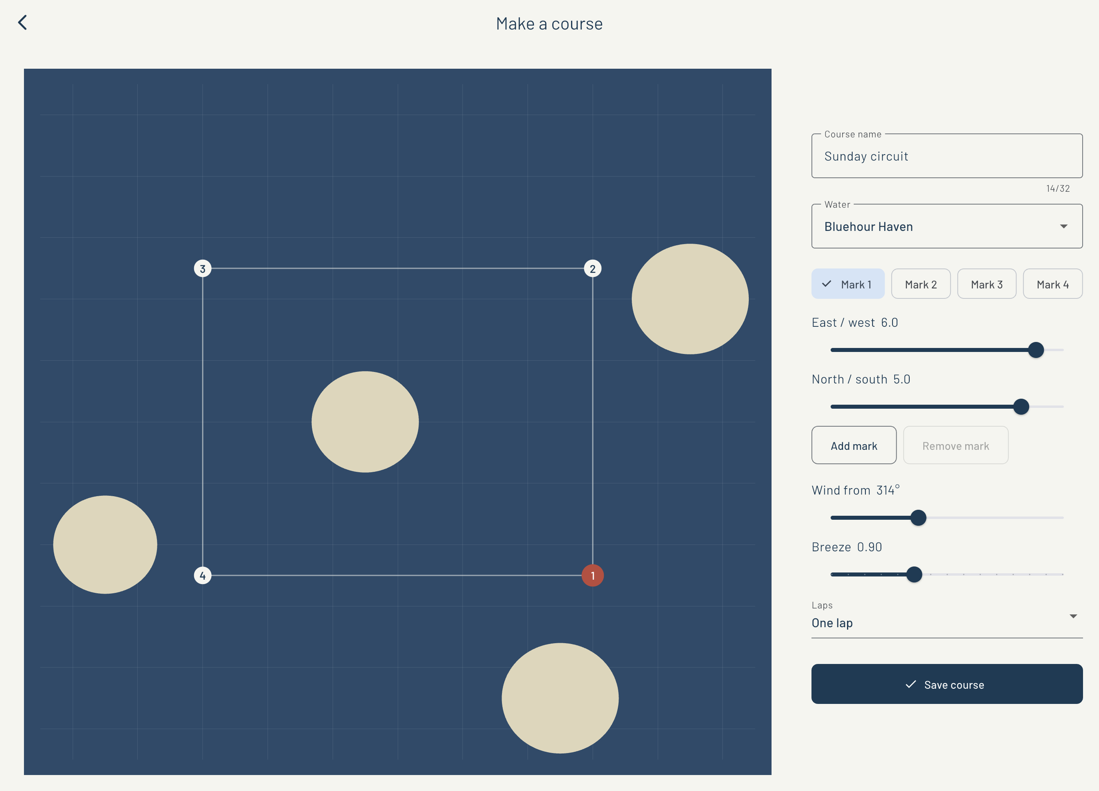Click the Wind from slider handle
The width and height of the screenshot is (1099, 791).
coord(918,518)
